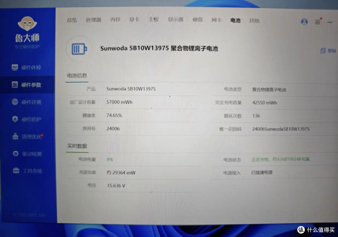Open the hamburger menu icon
The width and height of the screenshot is (338, 237).
[x=318, y=22]
